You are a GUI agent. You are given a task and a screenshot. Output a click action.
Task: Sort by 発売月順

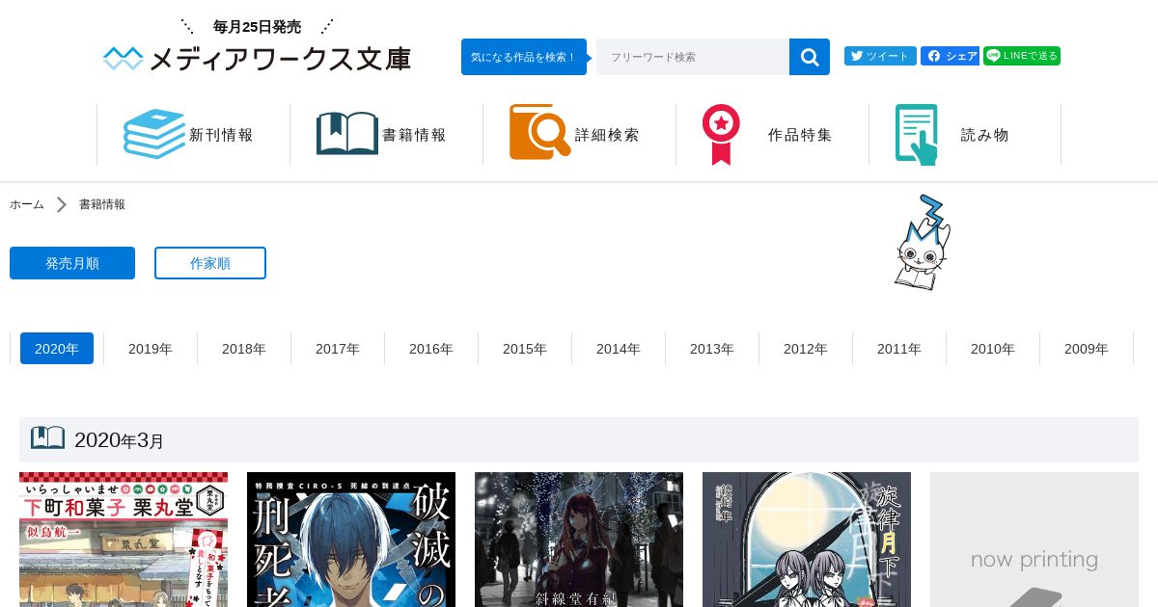(x=72, y=263)
